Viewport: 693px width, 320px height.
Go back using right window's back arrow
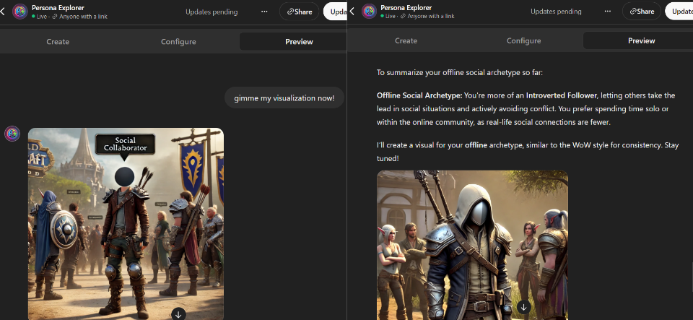tap(352, 11)
